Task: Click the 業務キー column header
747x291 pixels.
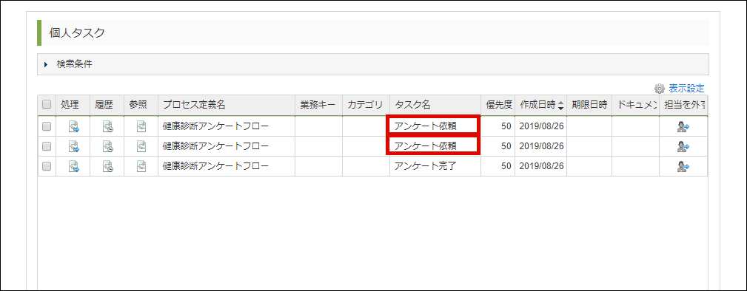Action: tap(318, 105)
